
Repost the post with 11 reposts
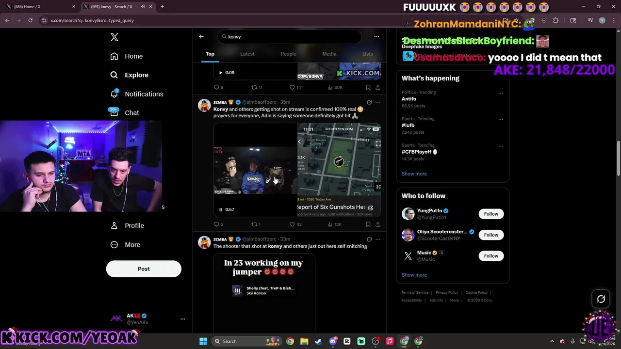coord(257,87)
